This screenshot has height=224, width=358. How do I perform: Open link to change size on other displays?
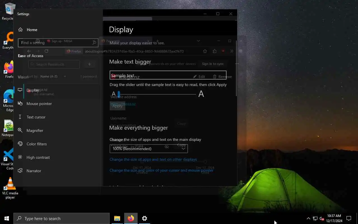[x=153, y=160]
